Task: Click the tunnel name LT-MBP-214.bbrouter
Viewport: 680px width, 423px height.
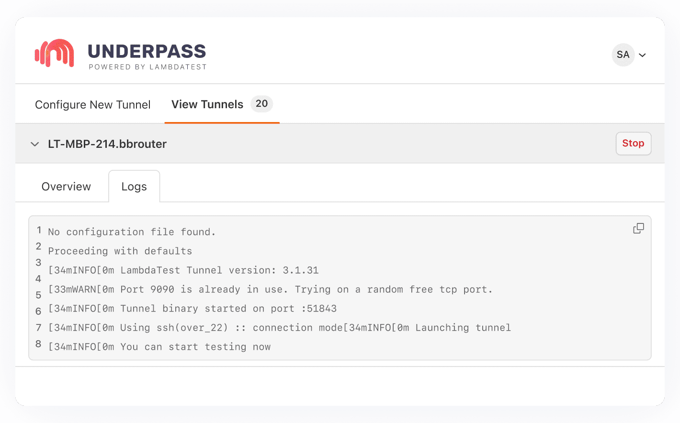Action: coord(107,144)
